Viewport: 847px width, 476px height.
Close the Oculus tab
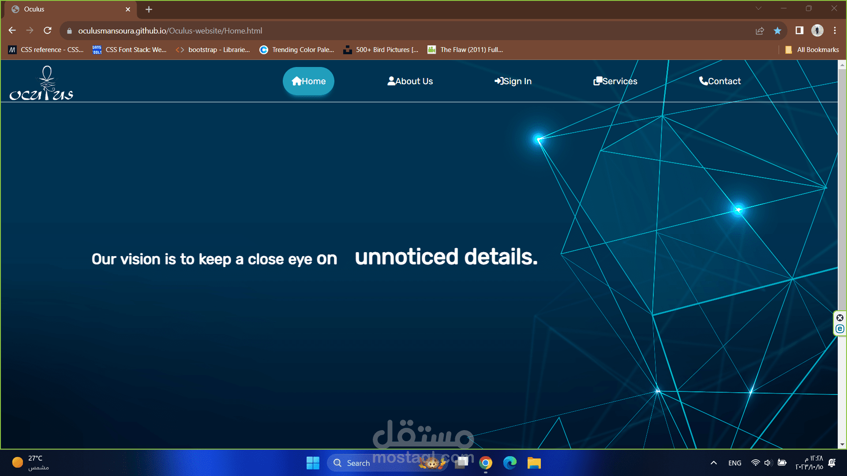point(128,9)
